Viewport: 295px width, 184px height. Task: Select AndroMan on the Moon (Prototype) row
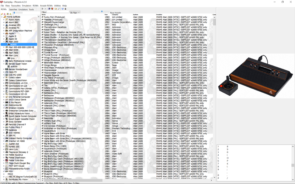click(x=60, y=128)
